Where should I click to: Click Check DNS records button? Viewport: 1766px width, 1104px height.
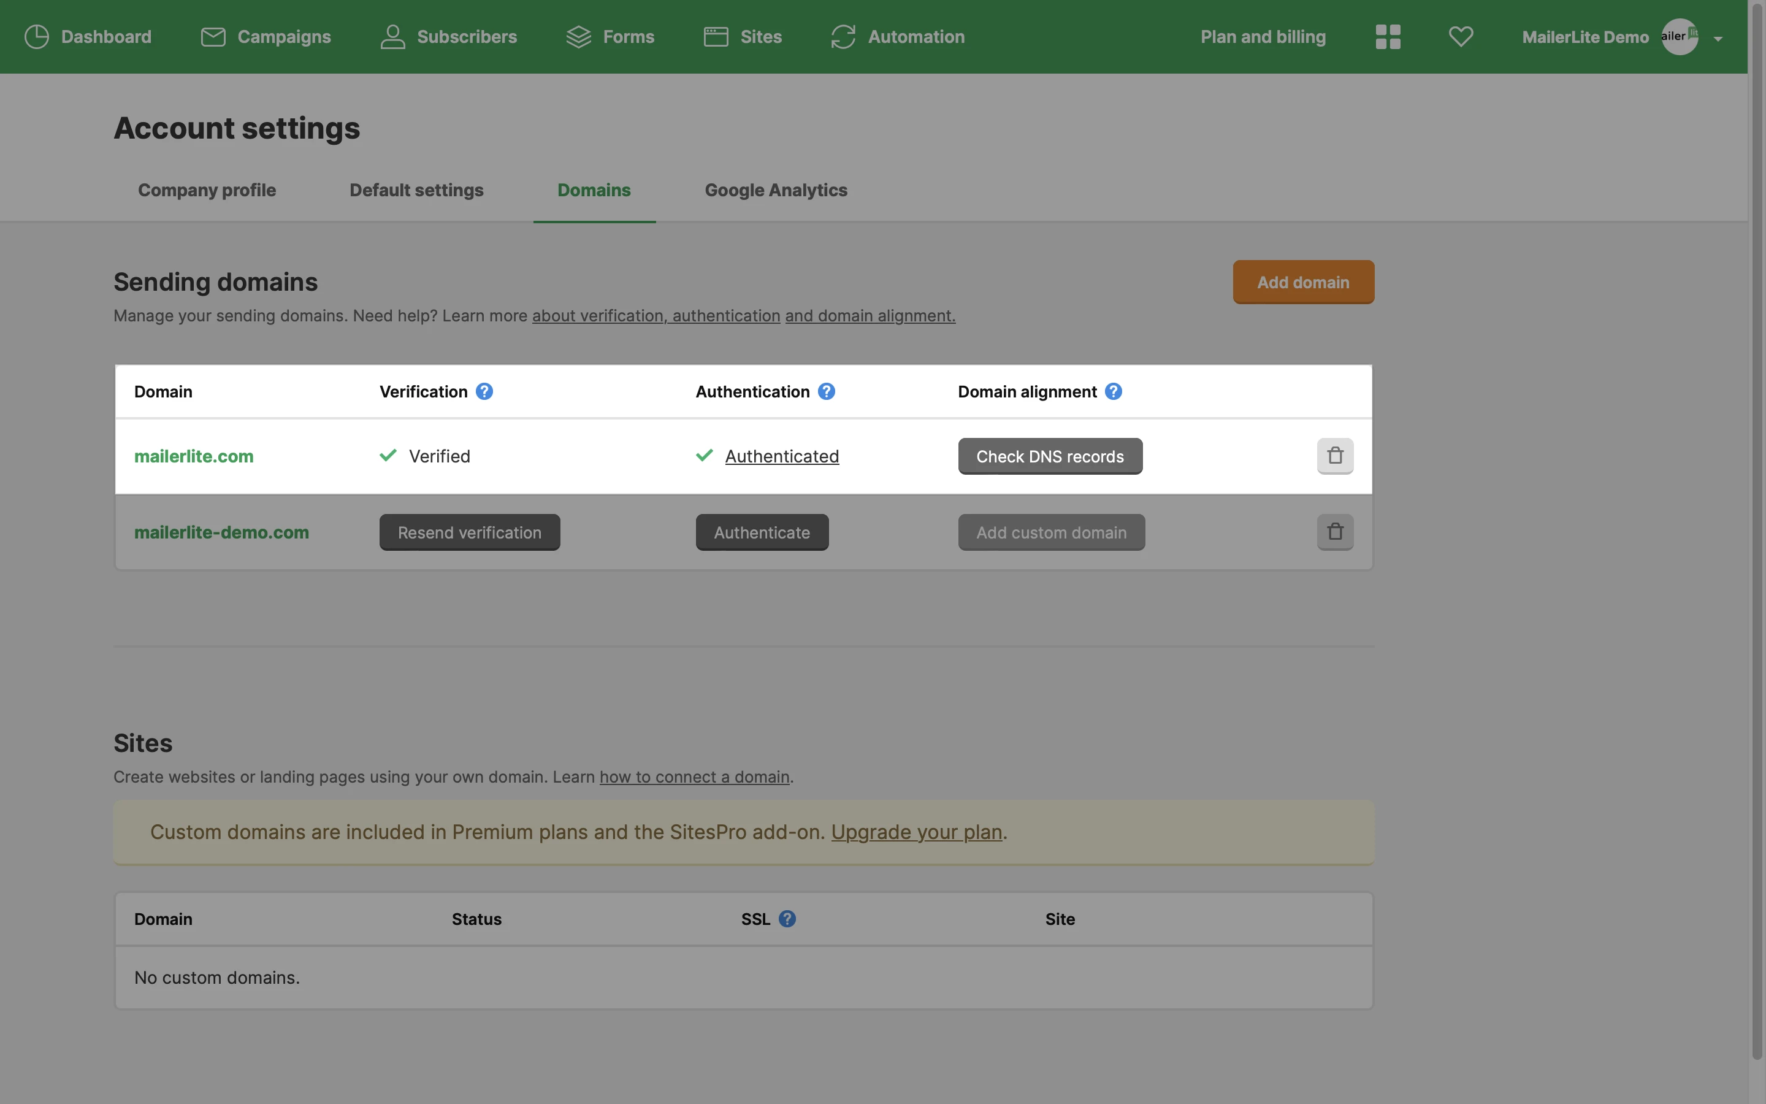[x=1049, y=456]
